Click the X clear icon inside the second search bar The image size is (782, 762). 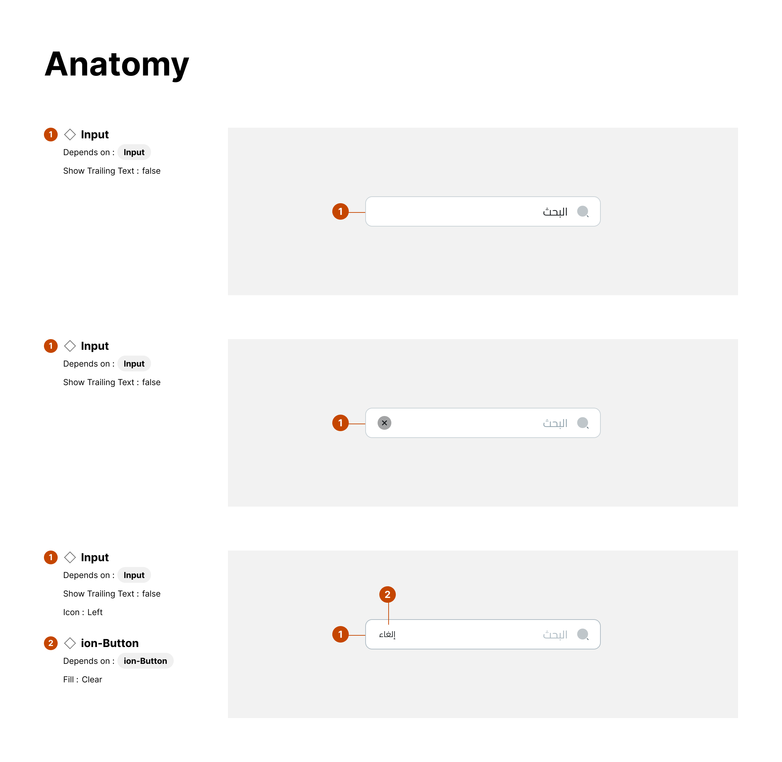tap(384, 423)
